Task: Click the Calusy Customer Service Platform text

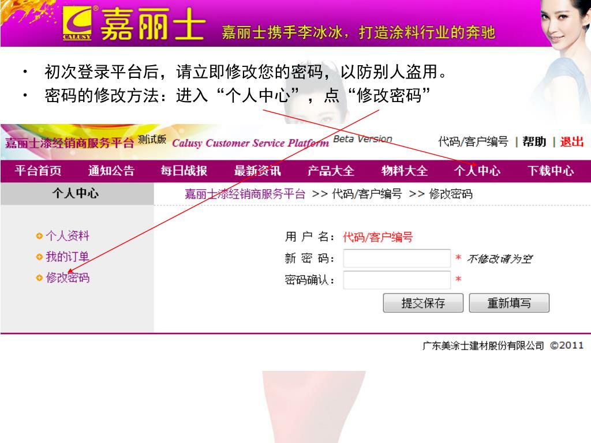Action: (250, 143)
